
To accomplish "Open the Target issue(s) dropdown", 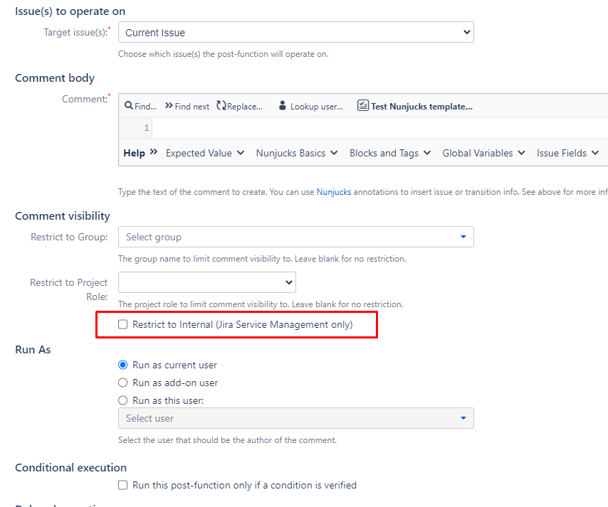I will [296, 32].
